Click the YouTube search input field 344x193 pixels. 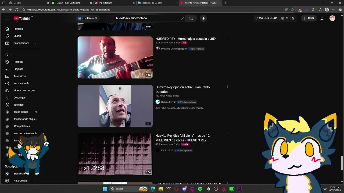coord(147,18)
